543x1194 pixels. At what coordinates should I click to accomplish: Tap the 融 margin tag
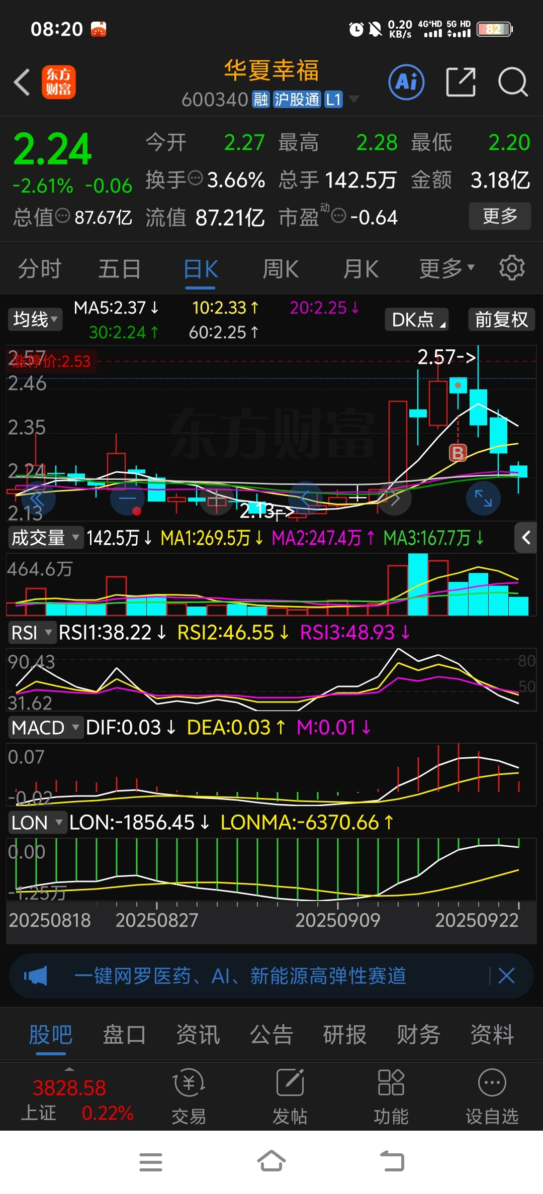[x=261, y=99]
